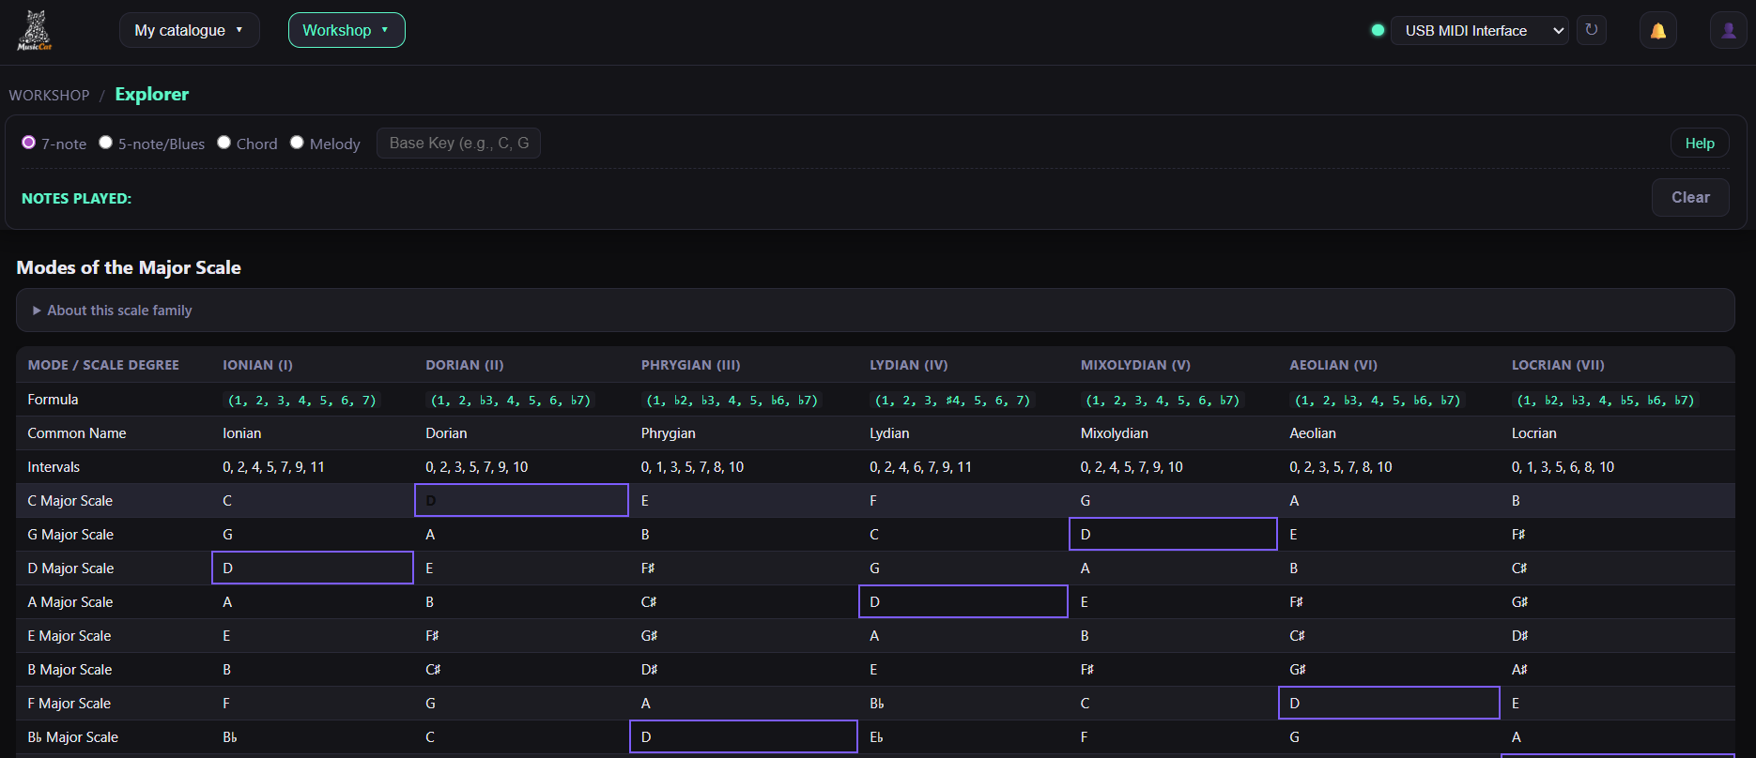
Task: Click the D Major Scale row label
Action: point(70,568)
